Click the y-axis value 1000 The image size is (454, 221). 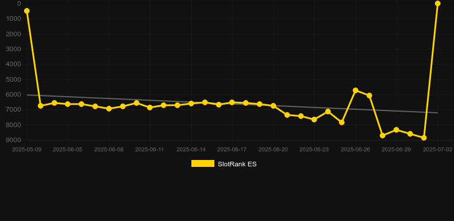[13, 18]
